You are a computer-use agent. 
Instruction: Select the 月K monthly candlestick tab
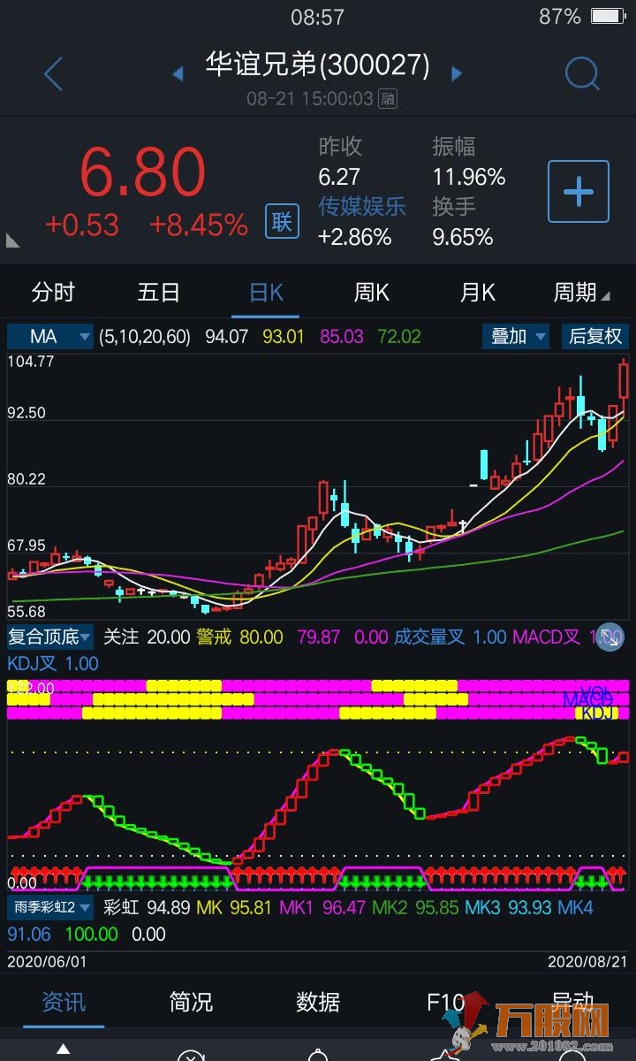tap(477, 292)
